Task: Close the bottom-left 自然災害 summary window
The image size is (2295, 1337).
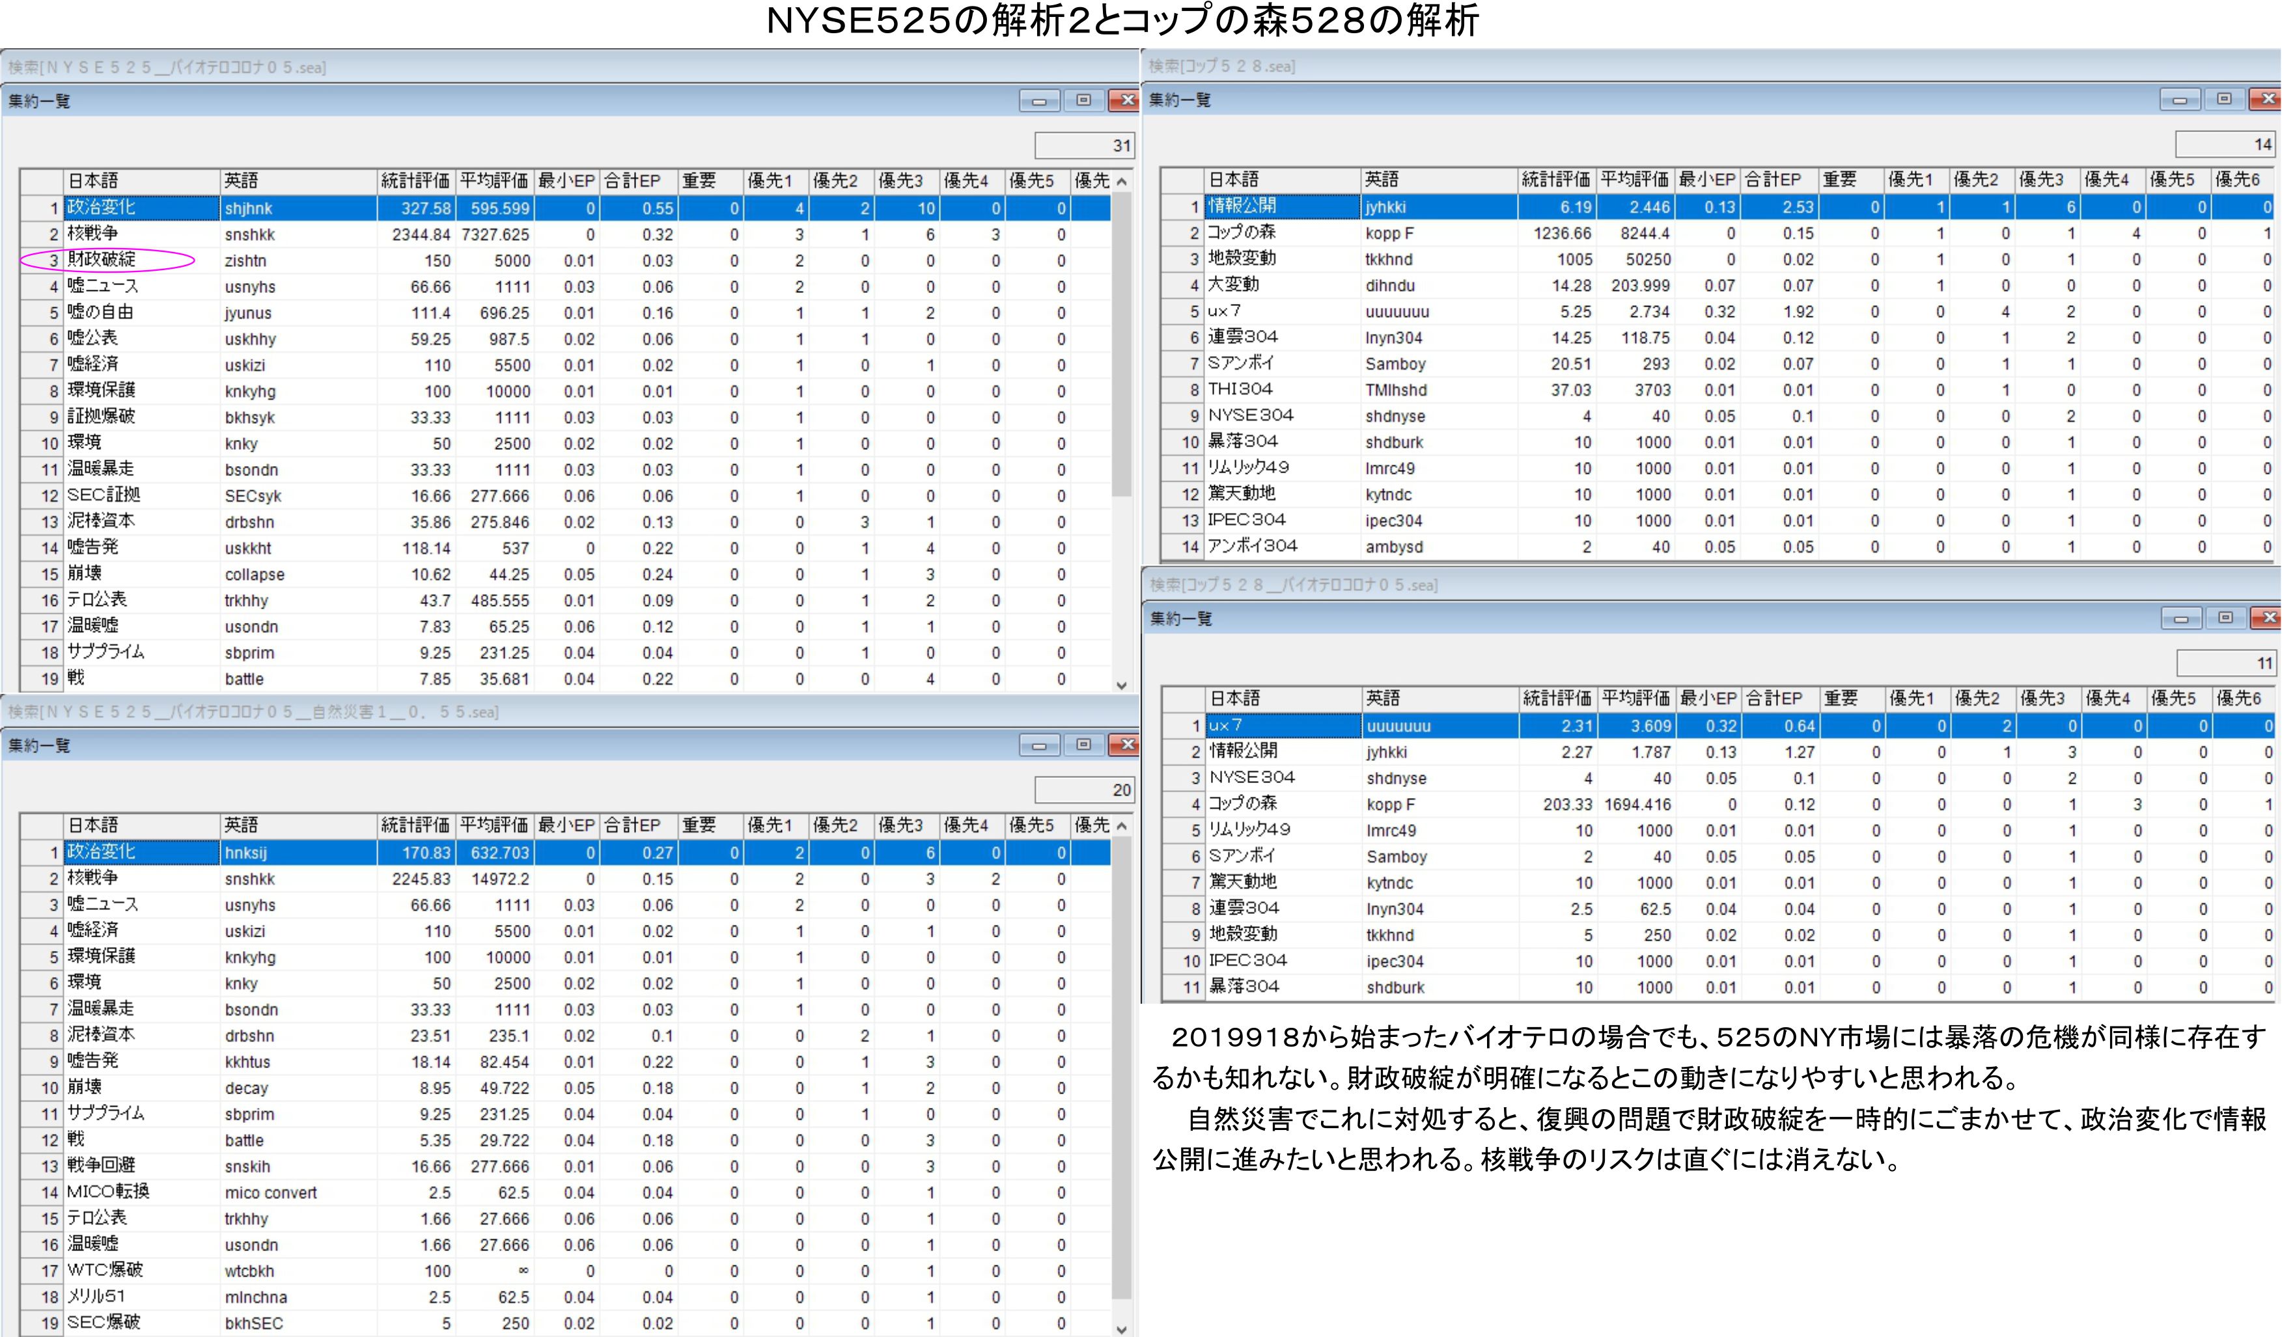Action: 1126,745
